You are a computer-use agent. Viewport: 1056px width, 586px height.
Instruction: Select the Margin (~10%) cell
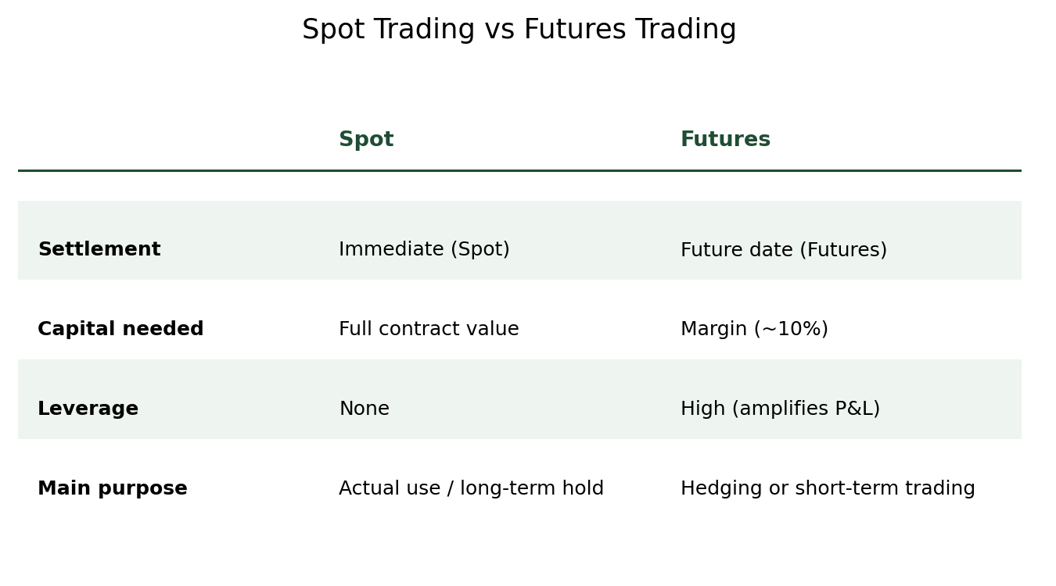click(754, 330)
